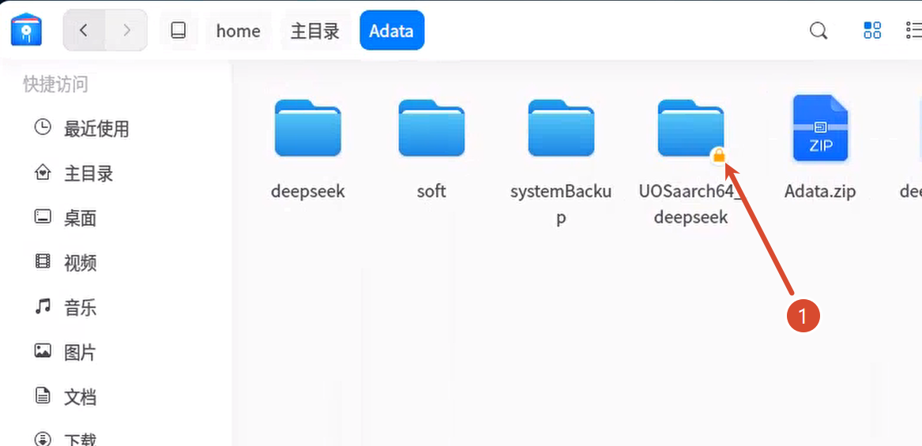Click the file manager app logo
Screen dimensions: 922x446
(x=26, y=29)
